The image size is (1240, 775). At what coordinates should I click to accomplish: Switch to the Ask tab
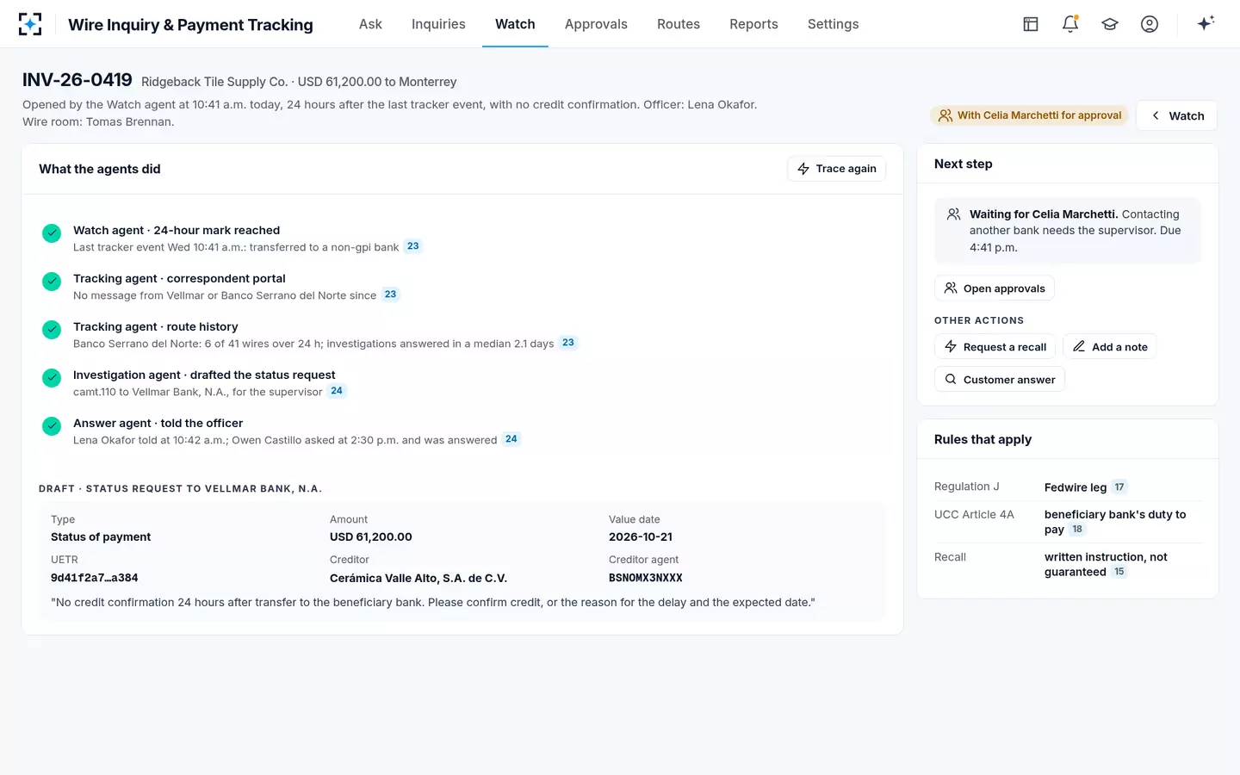[x=370, y=24]
